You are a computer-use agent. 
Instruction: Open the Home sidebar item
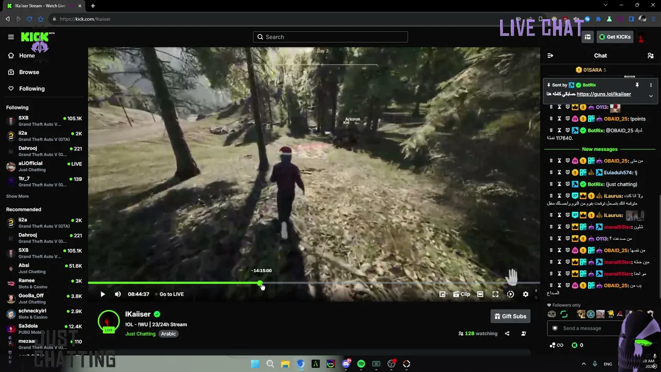pyautogui.click(x=21, y=55)
